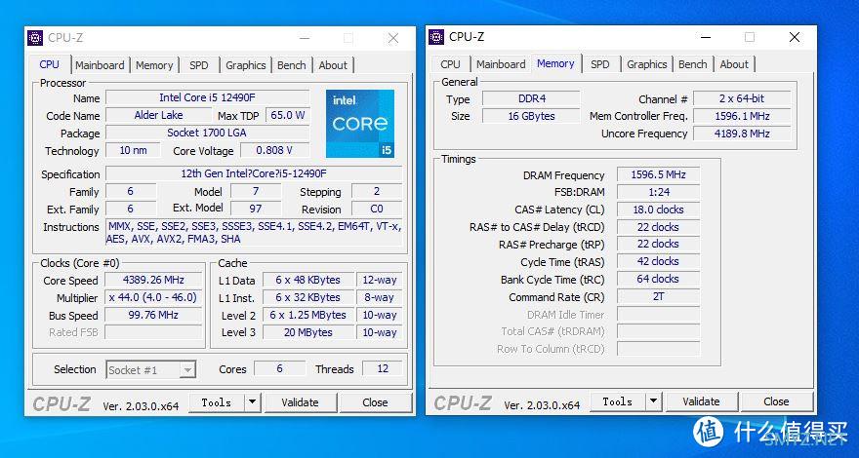Open Mainboard tab in right CPU-Z window

click(x=501, y=64)
